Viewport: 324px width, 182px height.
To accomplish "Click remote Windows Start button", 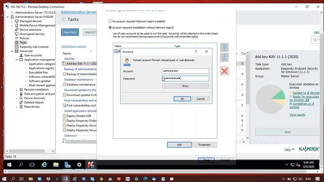I will (9, 165).
